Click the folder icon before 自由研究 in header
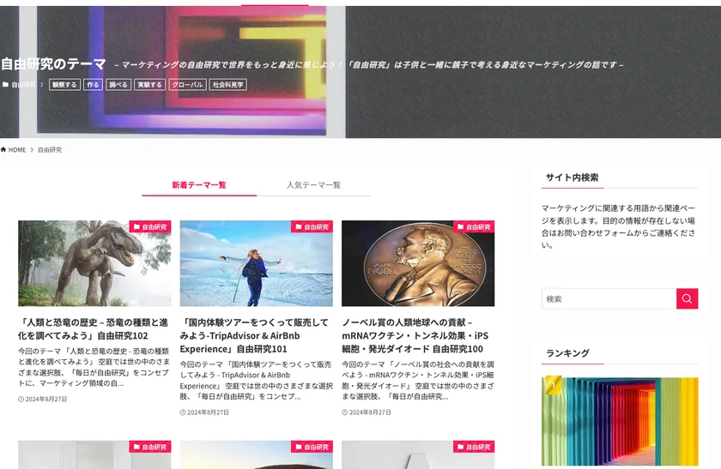This screenshot has height=469, width=721. (5, 85)
